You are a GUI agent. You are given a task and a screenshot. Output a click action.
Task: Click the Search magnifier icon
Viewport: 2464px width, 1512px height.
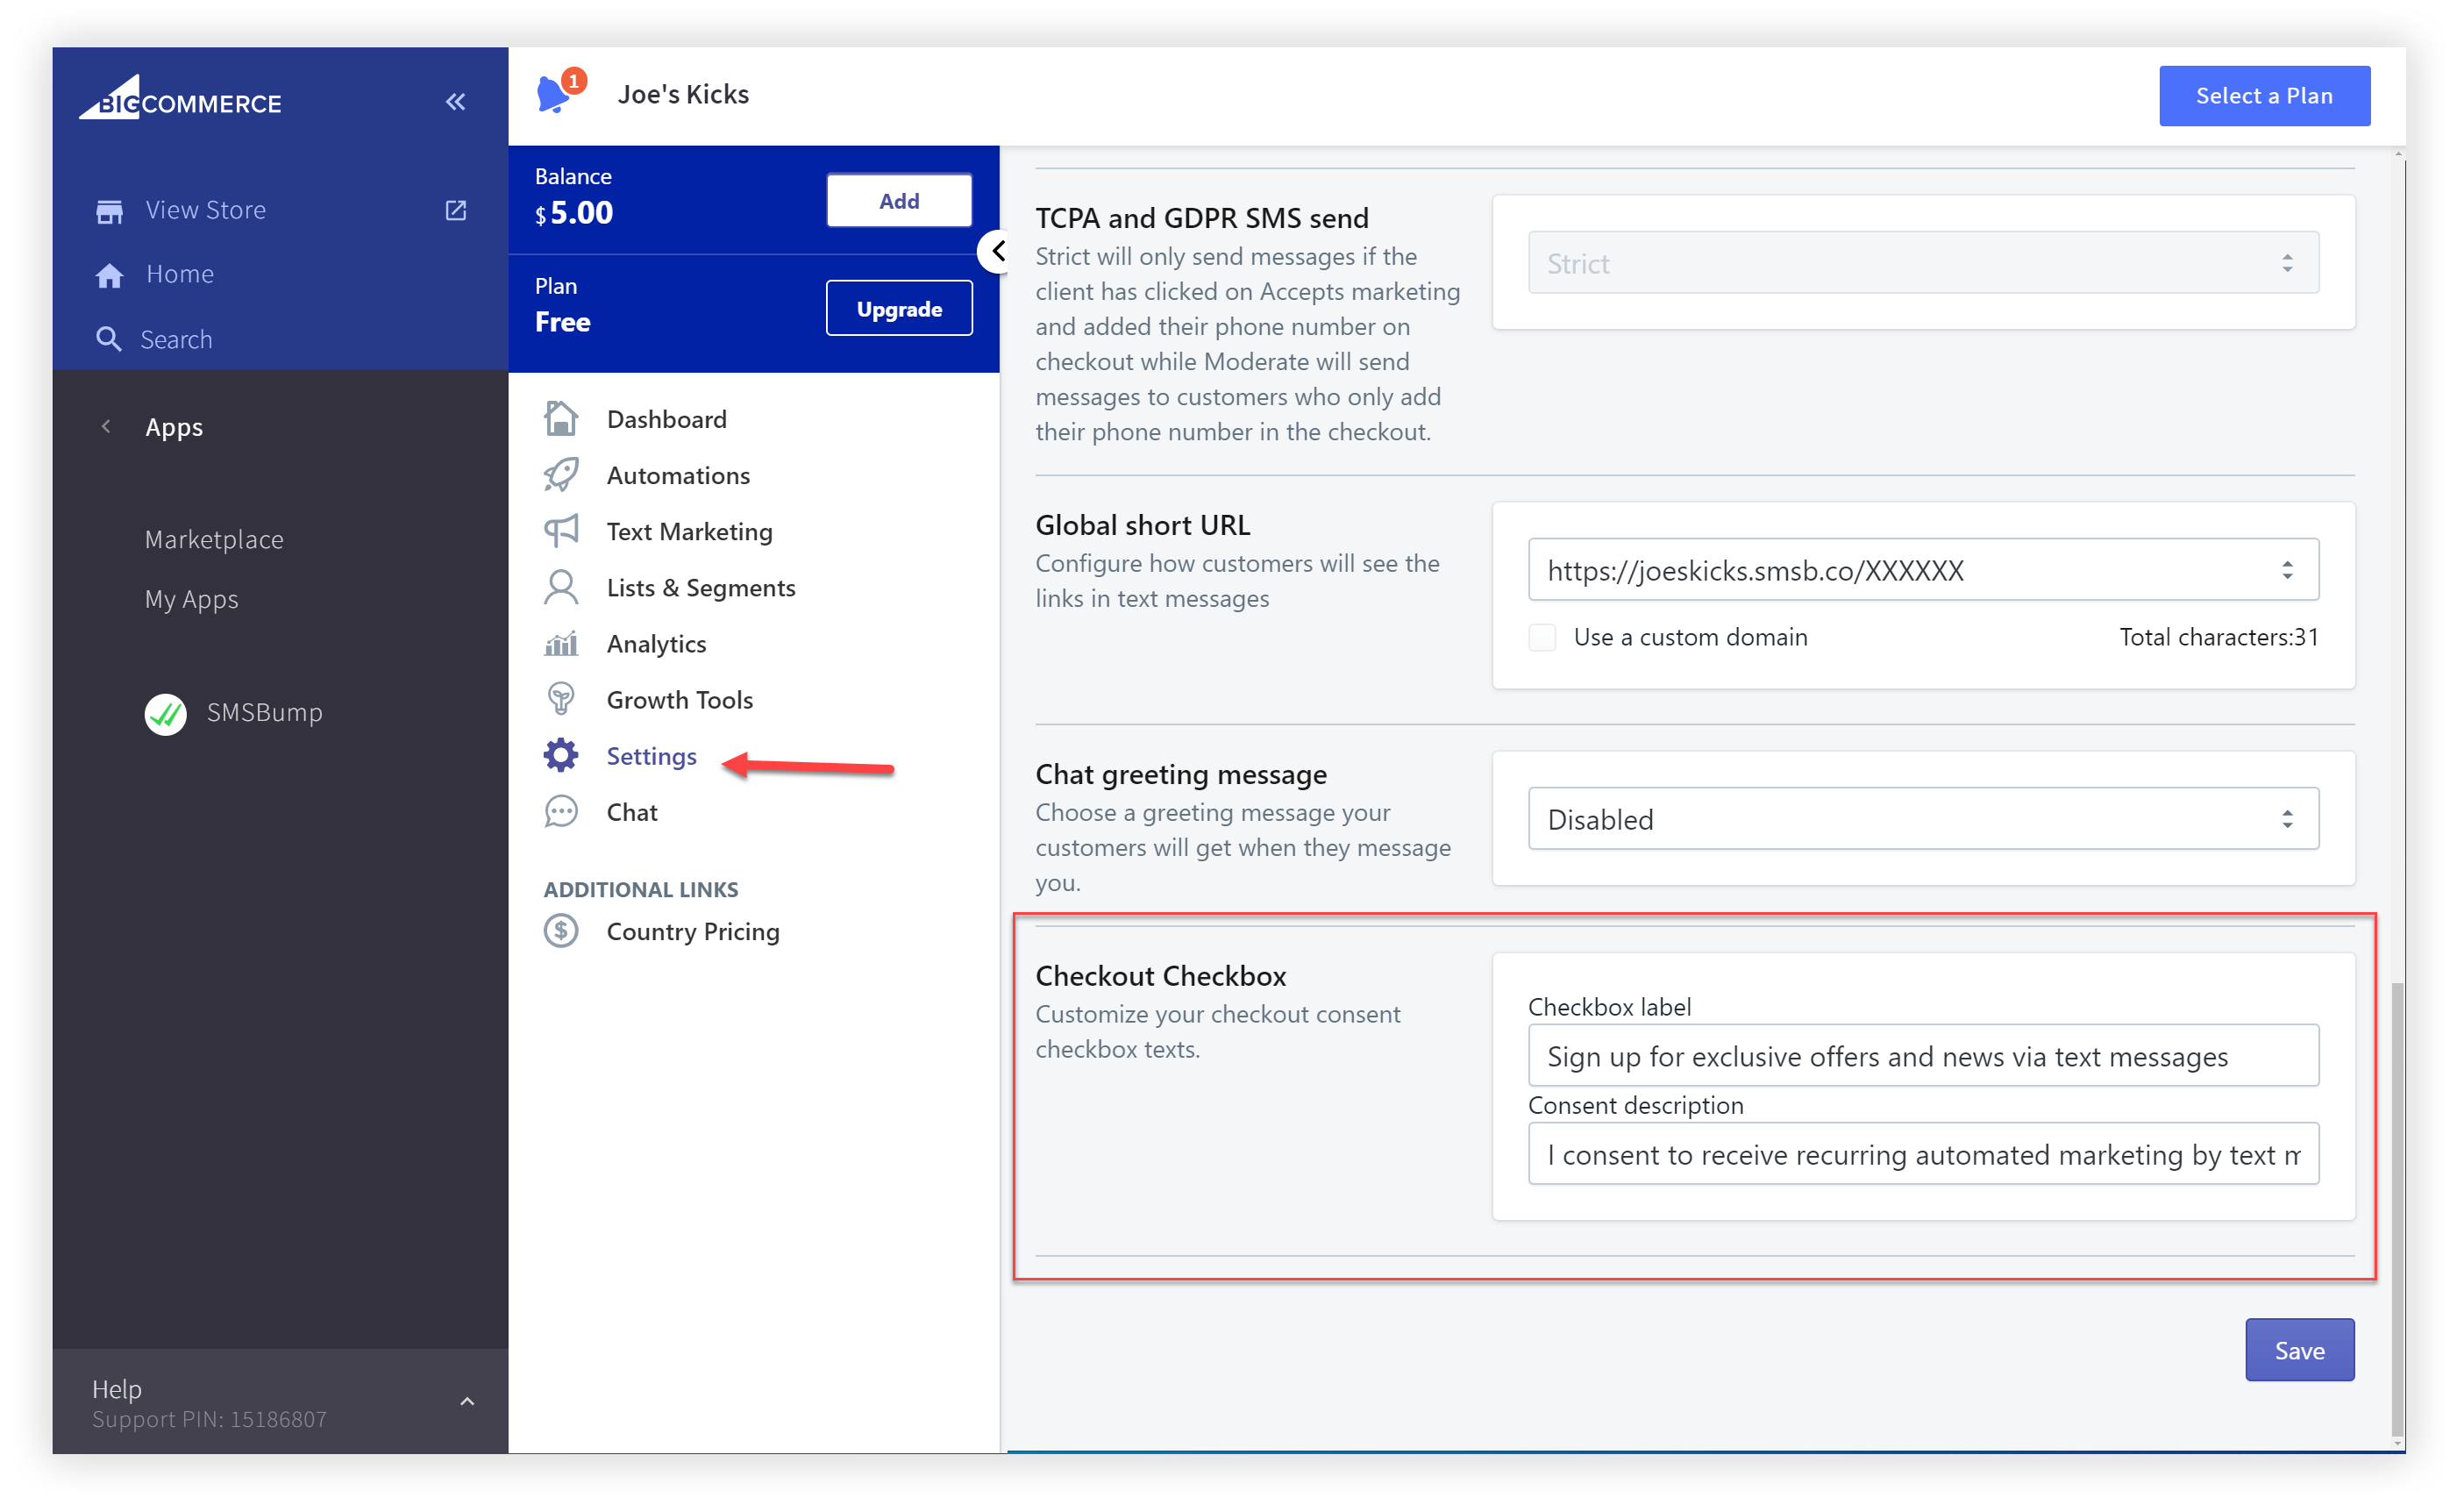tap(108, 339)
